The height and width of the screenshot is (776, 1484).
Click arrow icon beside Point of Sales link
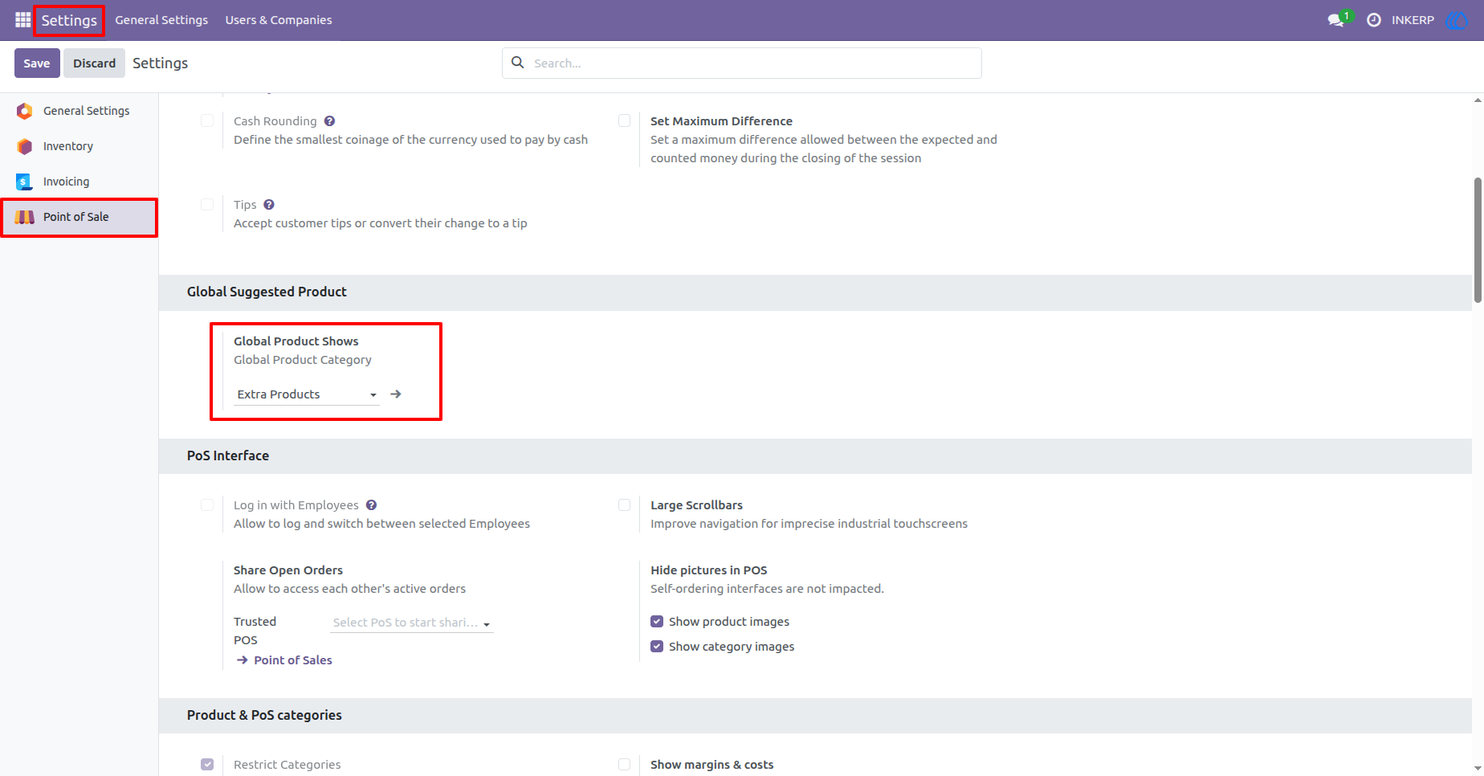[x=242, y=660]
